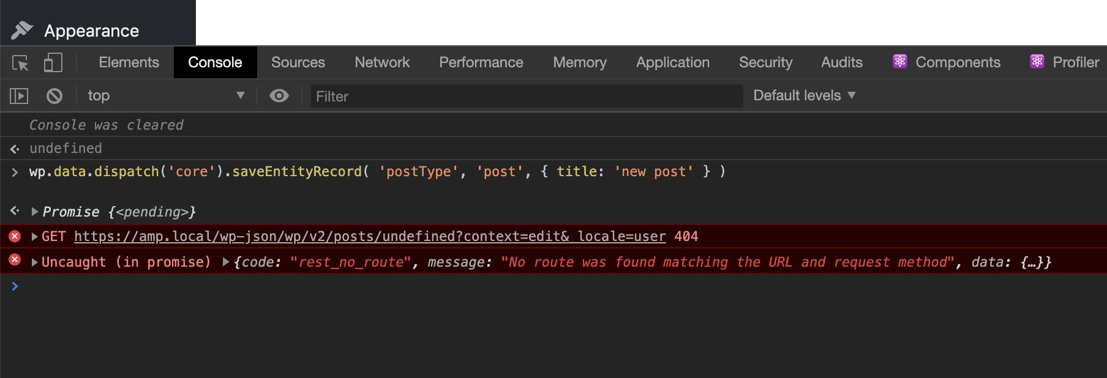Switch to the Elements tab
This screenshot has height=378, width=1107.
click(129, 62)
